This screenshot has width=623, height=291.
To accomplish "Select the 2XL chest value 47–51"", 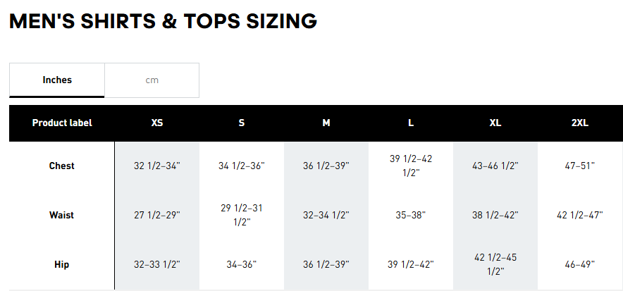I will [580, 166].
